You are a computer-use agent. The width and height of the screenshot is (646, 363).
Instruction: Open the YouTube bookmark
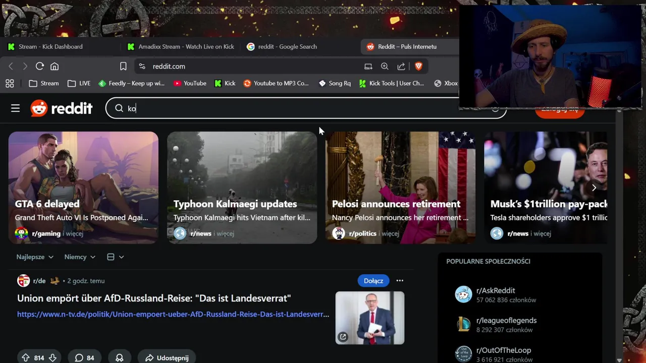[190, 83]
